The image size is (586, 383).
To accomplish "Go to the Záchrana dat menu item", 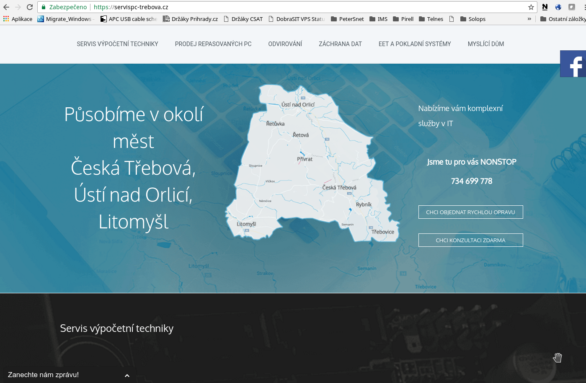I will click(x=340, y=44).
